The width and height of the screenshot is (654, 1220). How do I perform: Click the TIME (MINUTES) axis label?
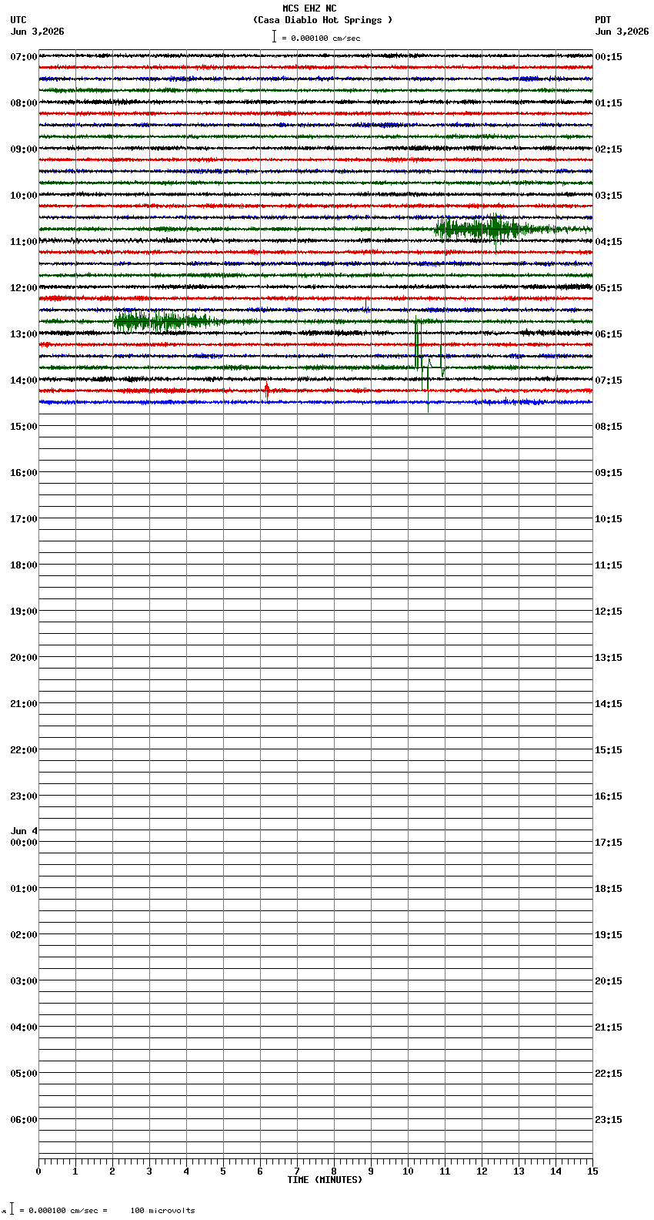pyautogui.click(x=325, y=1180)
